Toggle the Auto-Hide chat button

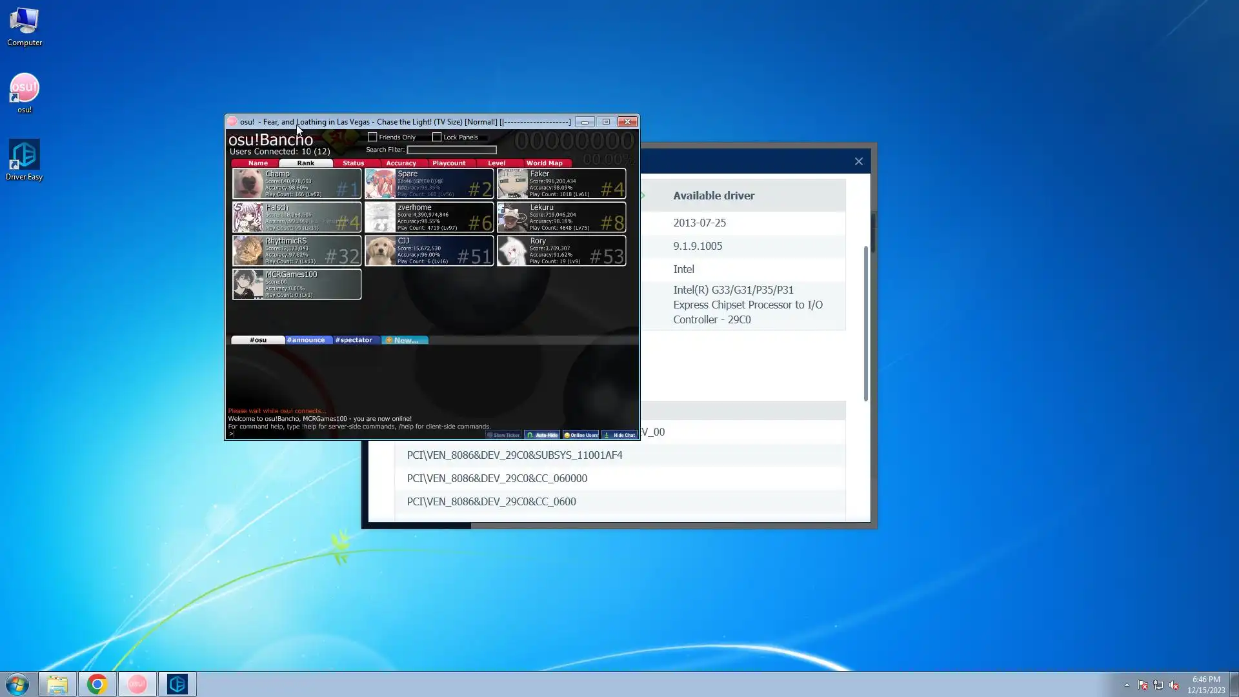click(x=542, y=435)
